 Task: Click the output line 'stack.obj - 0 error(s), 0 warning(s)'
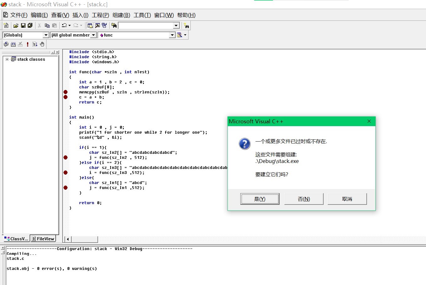[x=52, y=269]
